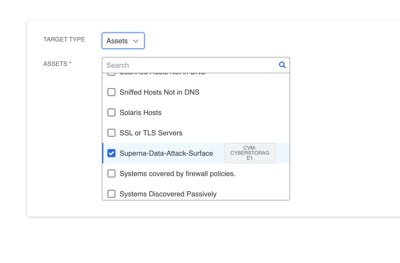Screen dimensions: 400x263
Task: Click the Superna-Data-Attack-Surface entry text
Action: click(166, 153)
